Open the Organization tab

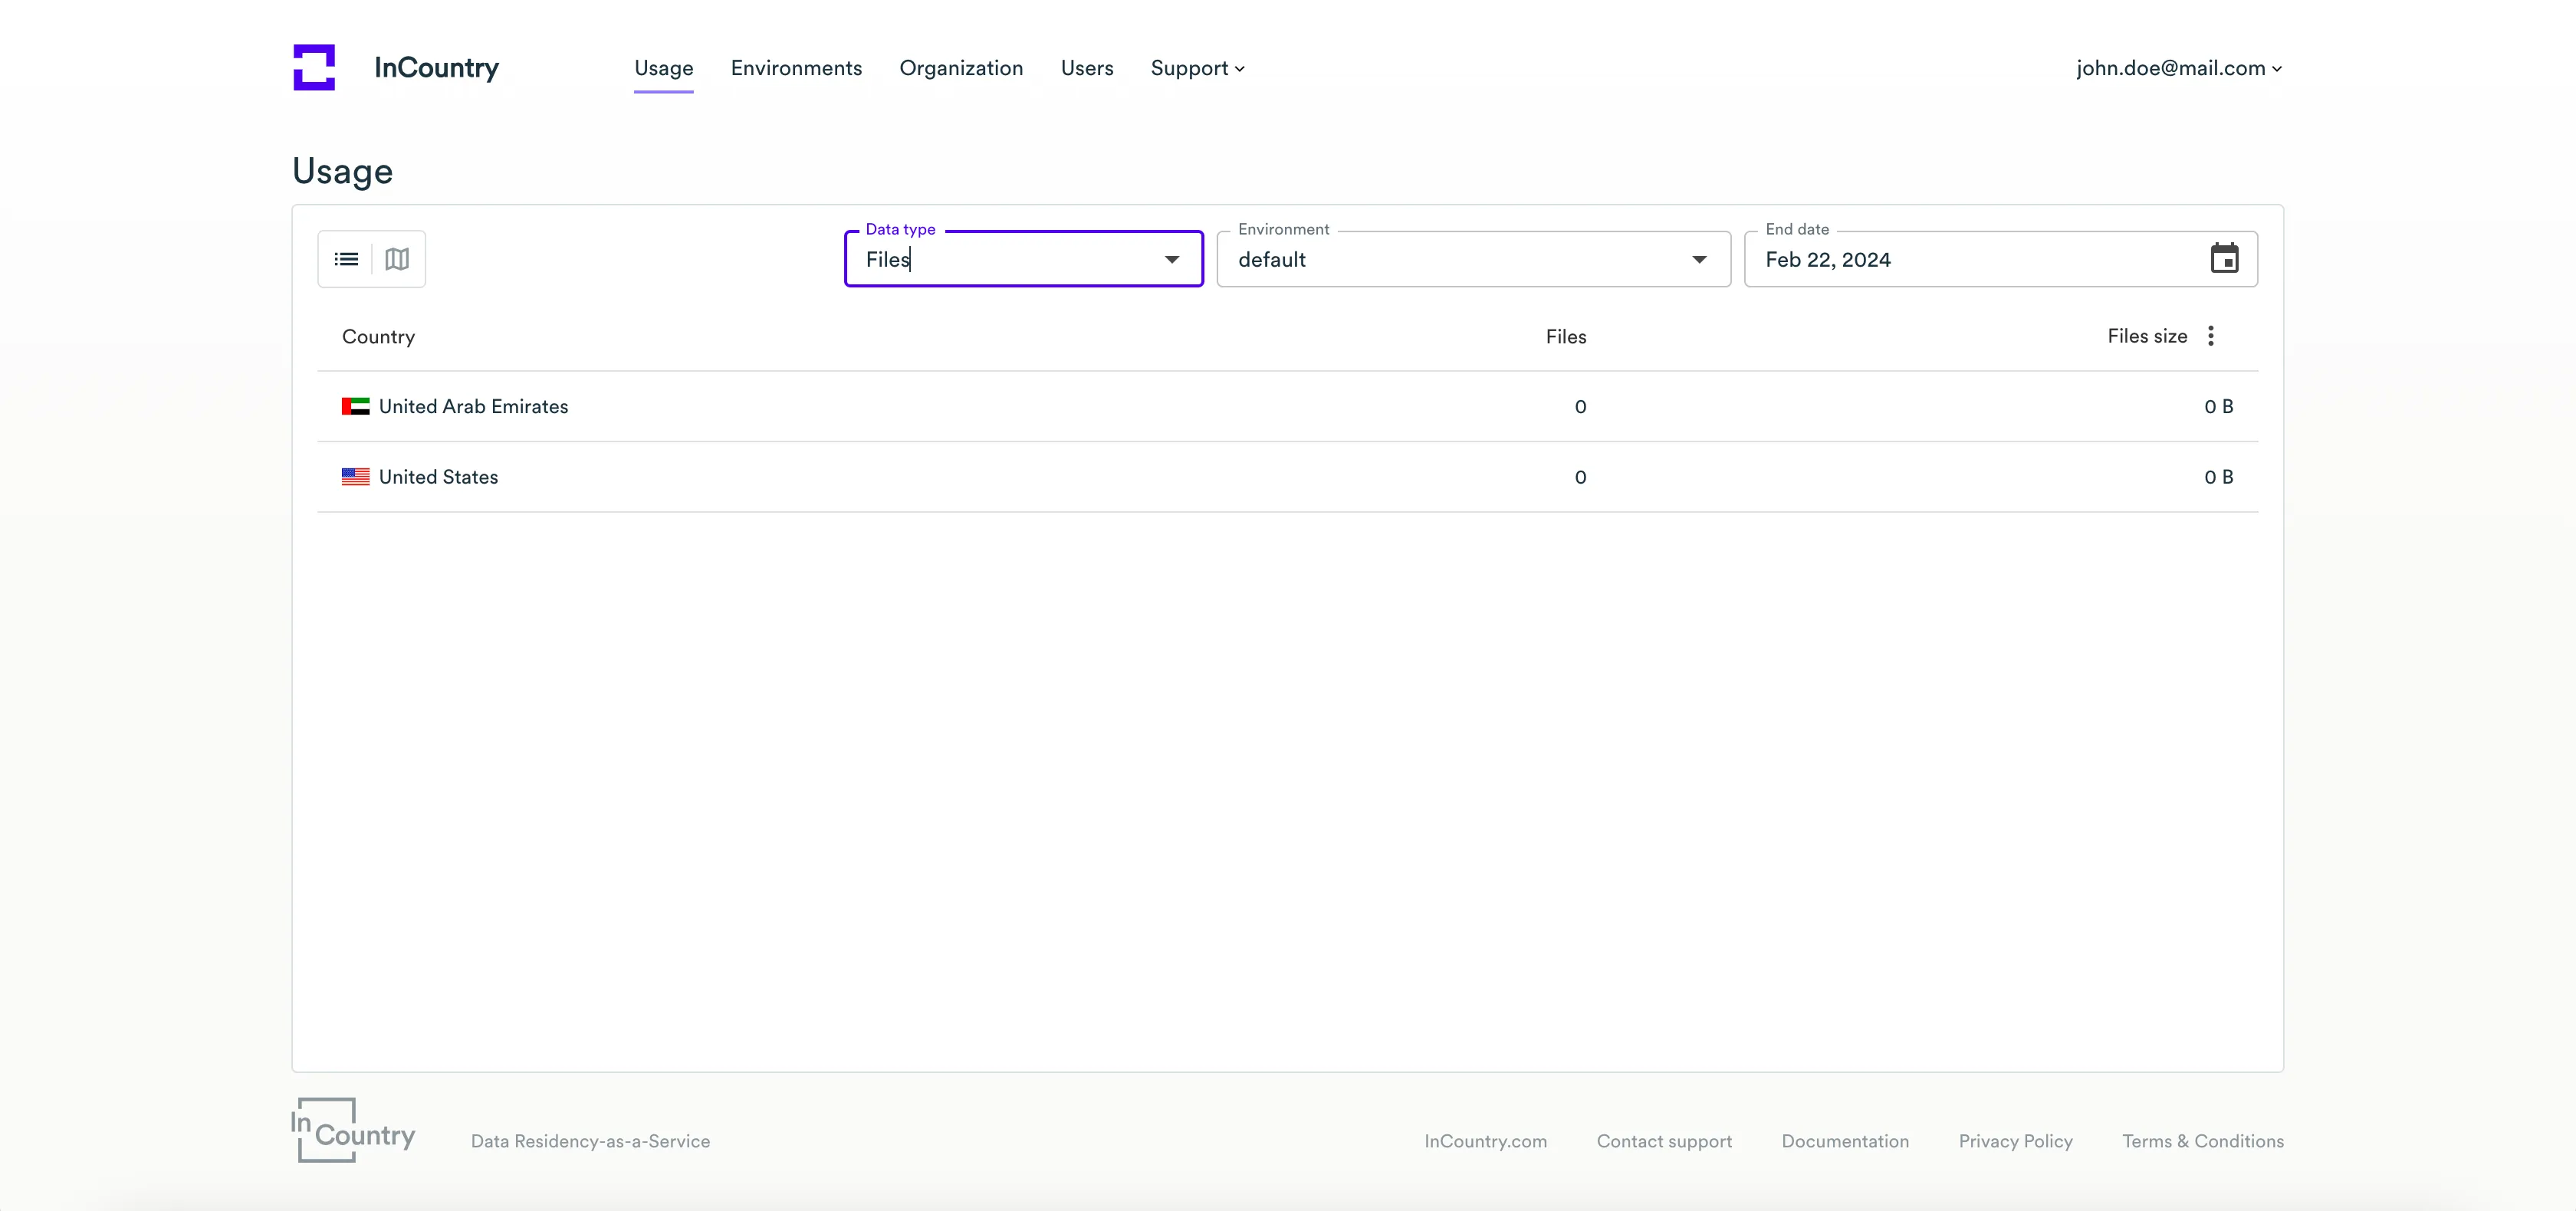click(961, 68)
